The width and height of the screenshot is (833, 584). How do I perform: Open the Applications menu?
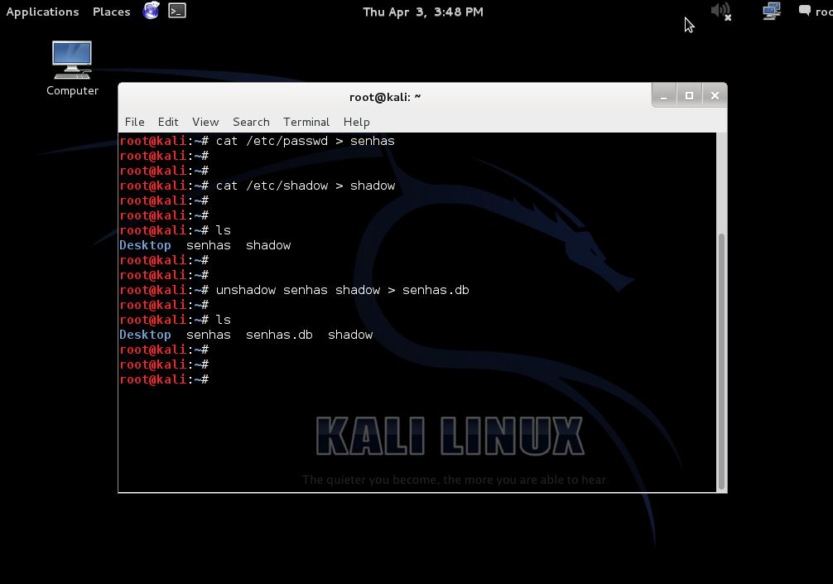pyautogui.click(x=42, y=12)
